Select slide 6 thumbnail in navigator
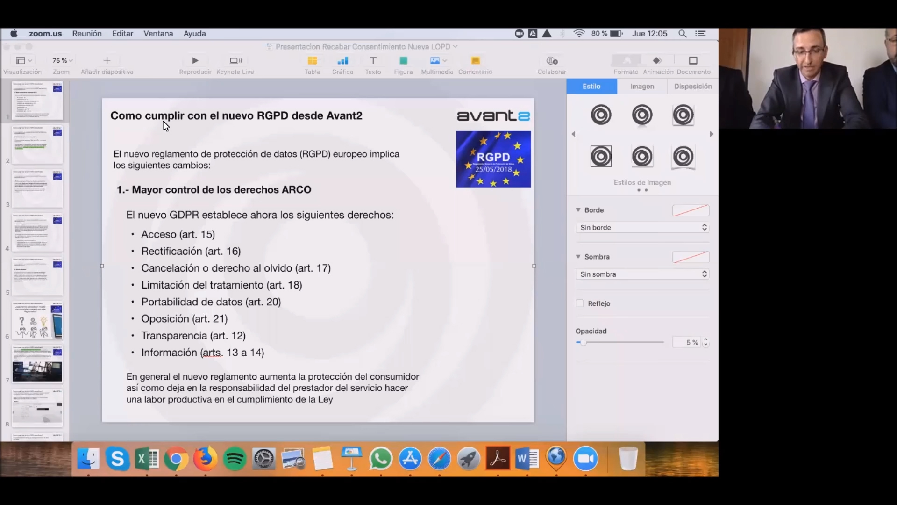This screenshot has height=505, width=897. pos(37,320)
